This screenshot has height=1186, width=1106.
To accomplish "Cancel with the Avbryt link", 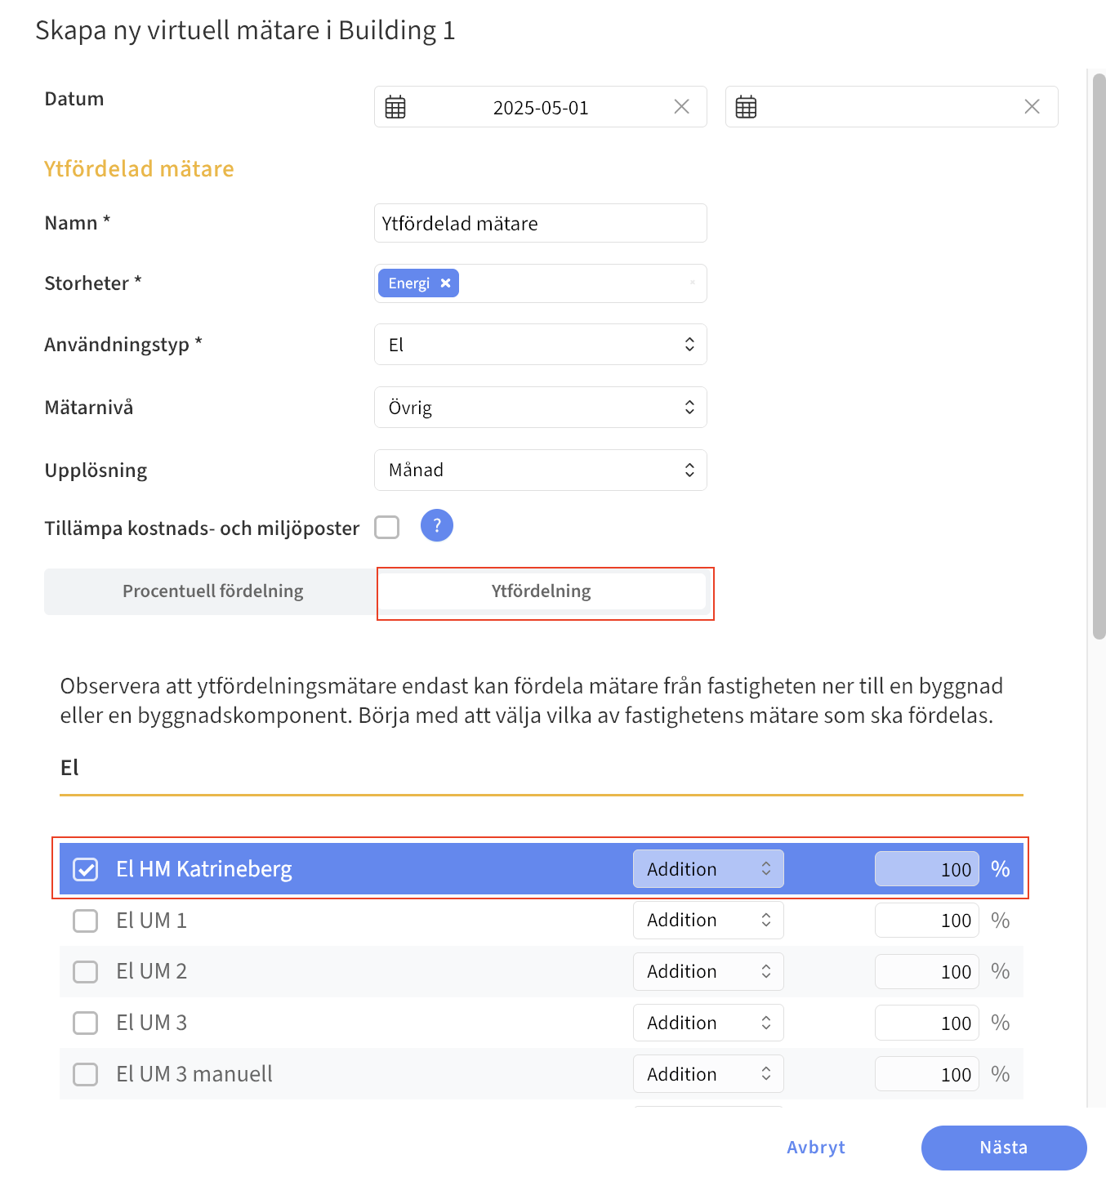I will (x=815, y=1148).
